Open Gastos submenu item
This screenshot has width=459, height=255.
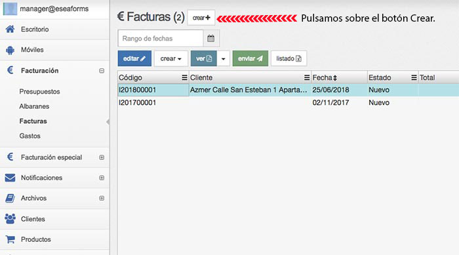pyautogui.click(x=30, y=136)
